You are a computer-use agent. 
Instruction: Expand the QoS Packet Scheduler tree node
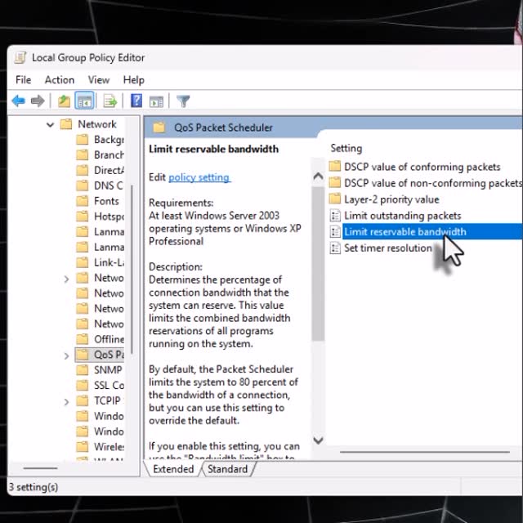66,356
